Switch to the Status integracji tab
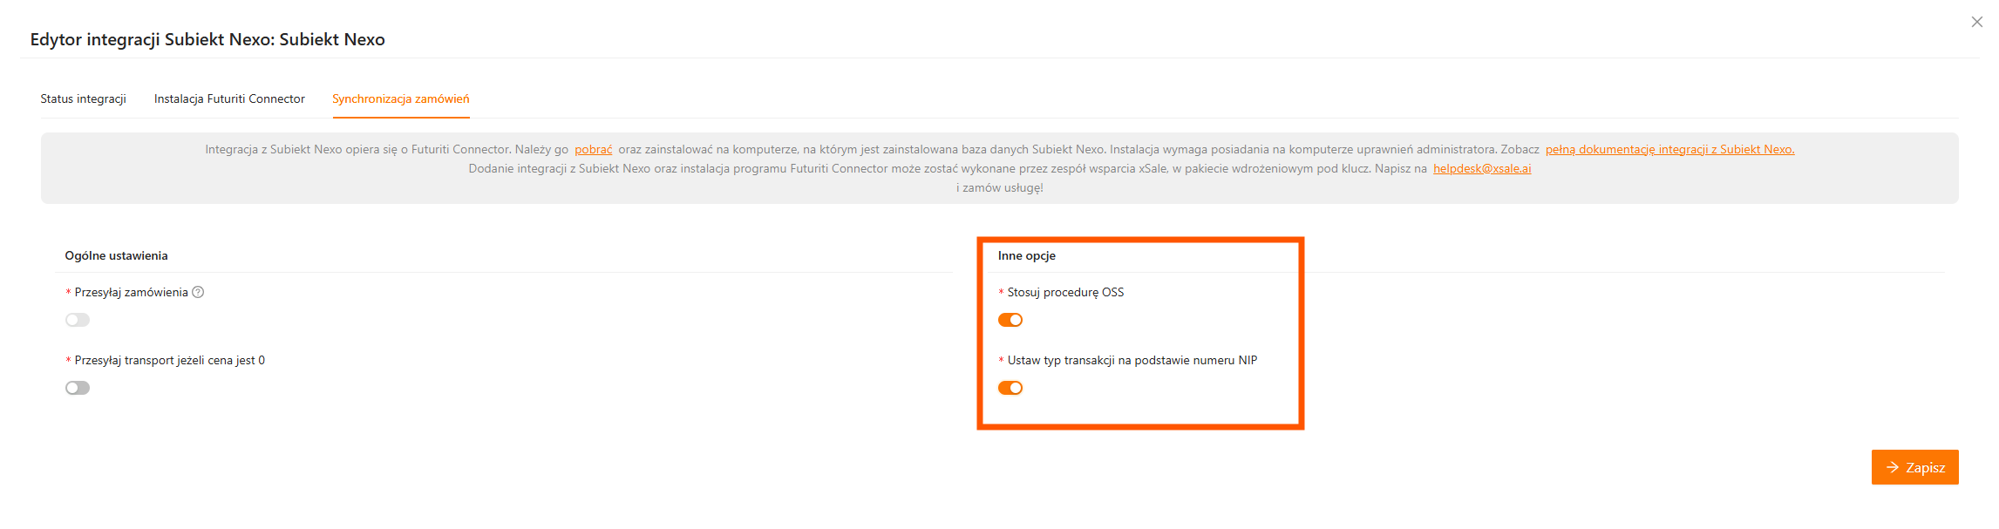 pyautogui.click(x=83, y=98)
